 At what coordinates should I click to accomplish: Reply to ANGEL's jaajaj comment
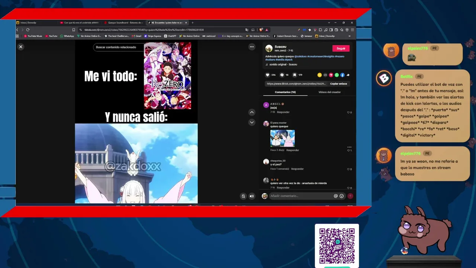[x=283, y=112]
